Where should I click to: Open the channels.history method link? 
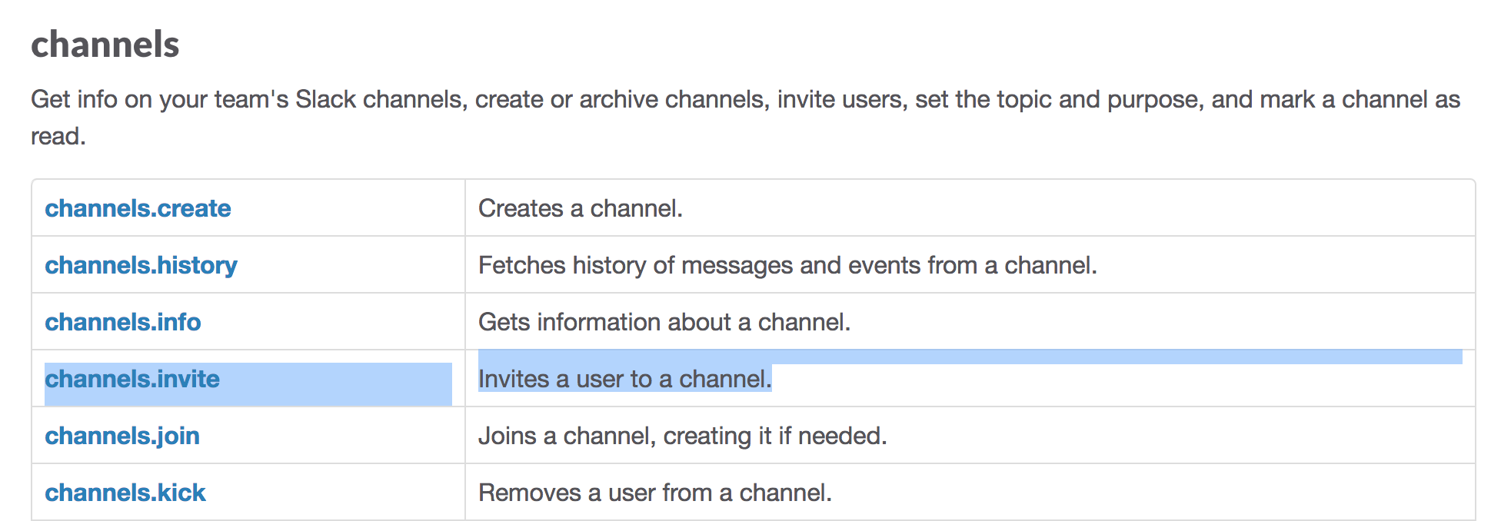[x=141, y=265]
